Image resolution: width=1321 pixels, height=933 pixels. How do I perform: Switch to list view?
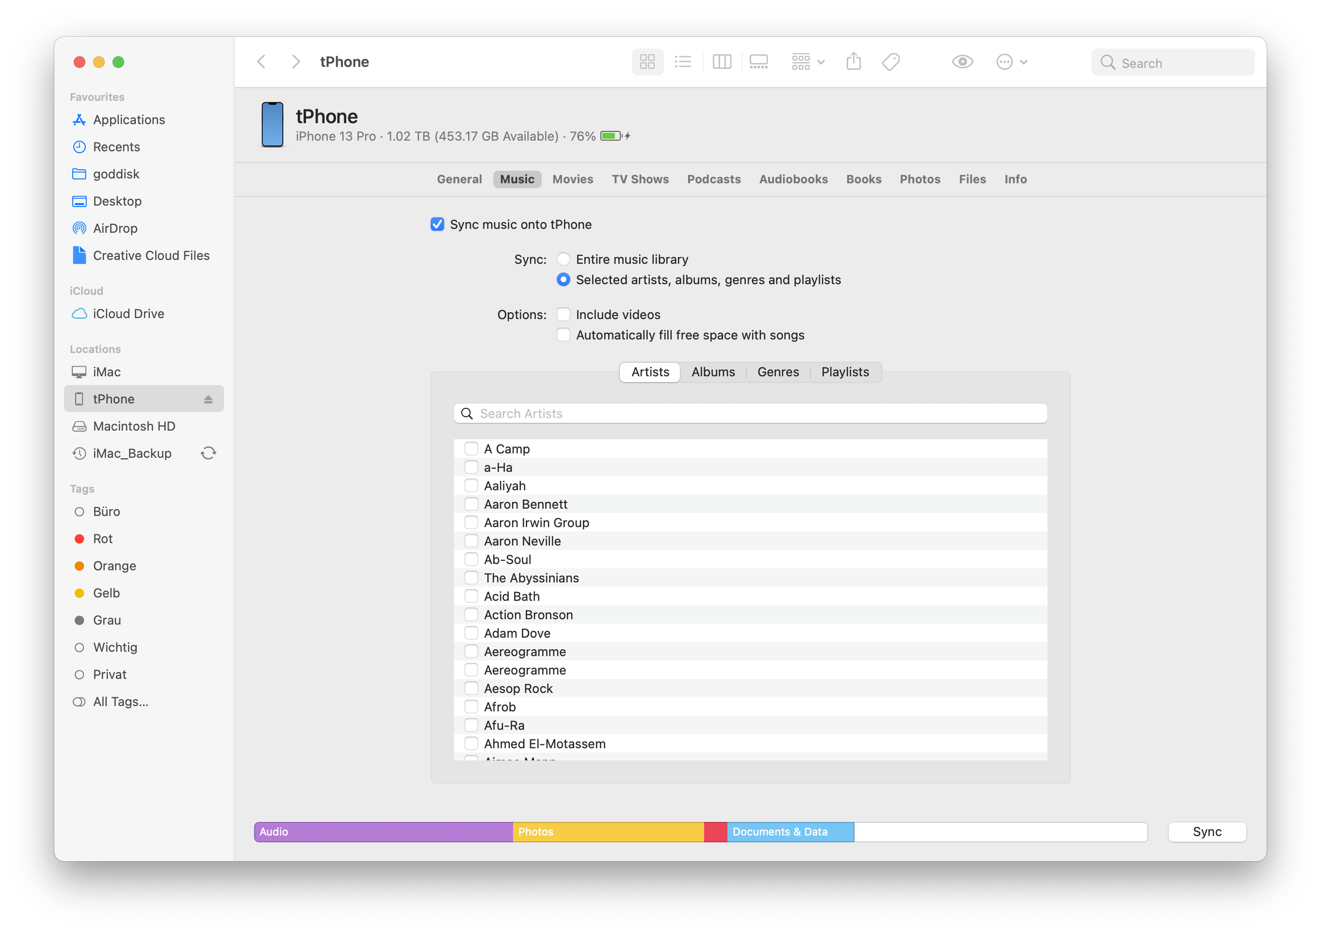(682, 62)
